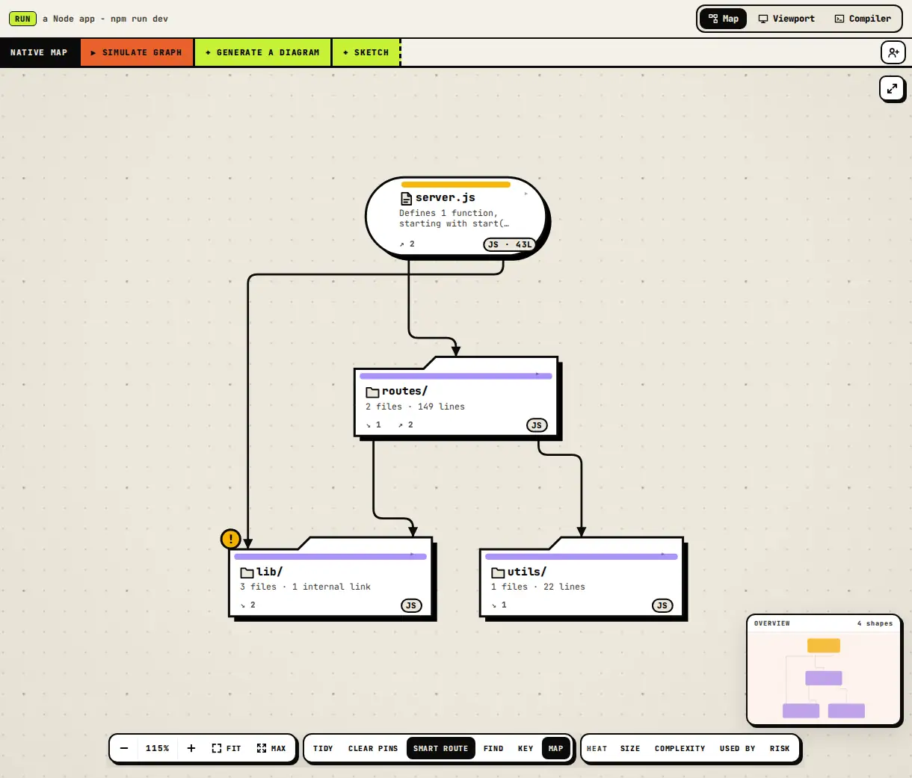Click server.js outgoing links count
The height and width of the screenshot is (778, 912).
tap(407, 244)
